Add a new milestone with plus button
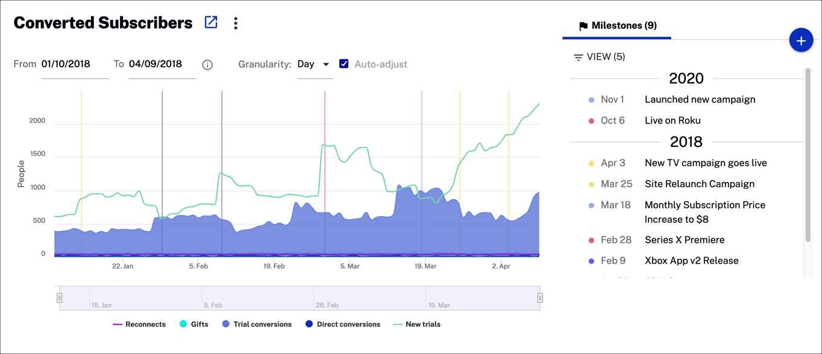 [801, 40]
